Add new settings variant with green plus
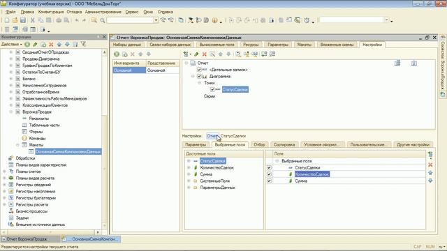 tap(117, 54)
